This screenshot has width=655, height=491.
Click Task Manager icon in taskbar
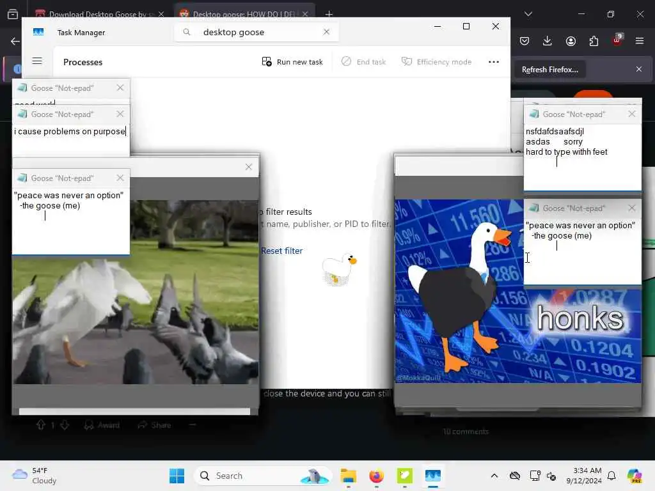tap(433, 476)
